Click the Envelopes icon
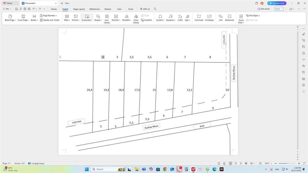The image size is (308, 173). click(209, 18)
